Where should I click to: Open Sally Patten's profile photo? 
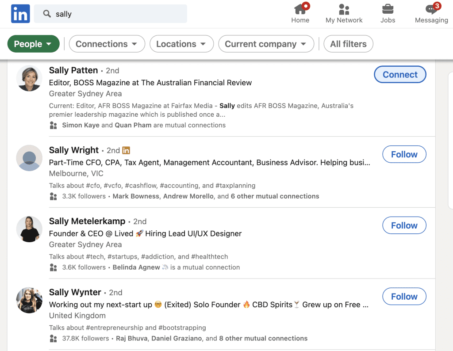(29, 78)
